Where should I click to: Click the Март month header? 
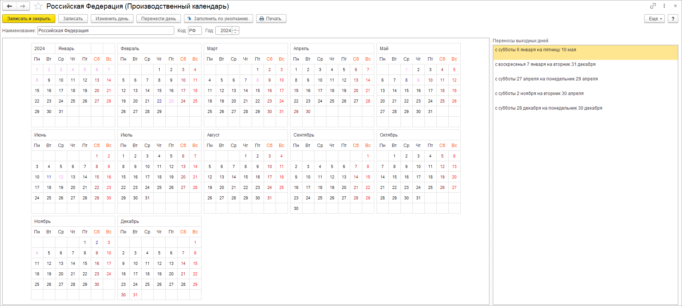(246, 49)
